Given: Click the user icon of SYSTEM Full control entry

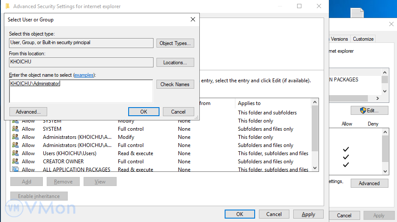Looking at the screenshot, I should pyautogui.click(x=15, y=129).
